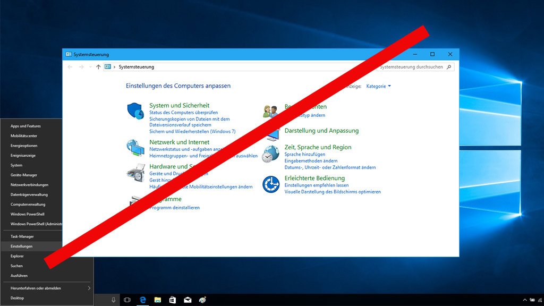This screenshot has width=544, height=306.
Task: Click the Cortana microphone icon
Action: [x=114, y=300]
